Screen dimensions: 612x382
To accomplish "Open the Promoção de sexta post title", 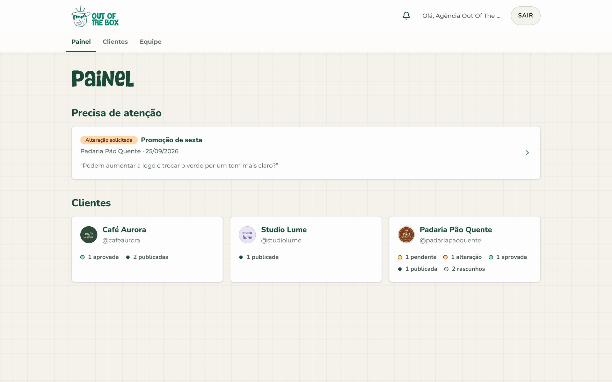I will (x=171, y=140).
